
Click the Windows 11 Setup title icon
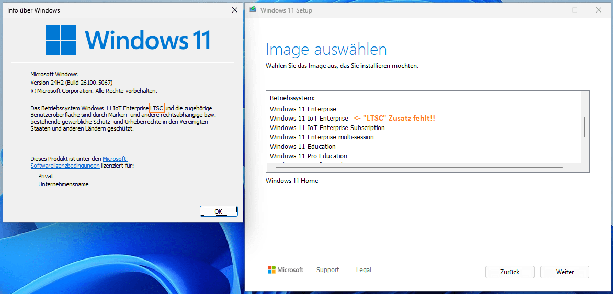(253, 10)
